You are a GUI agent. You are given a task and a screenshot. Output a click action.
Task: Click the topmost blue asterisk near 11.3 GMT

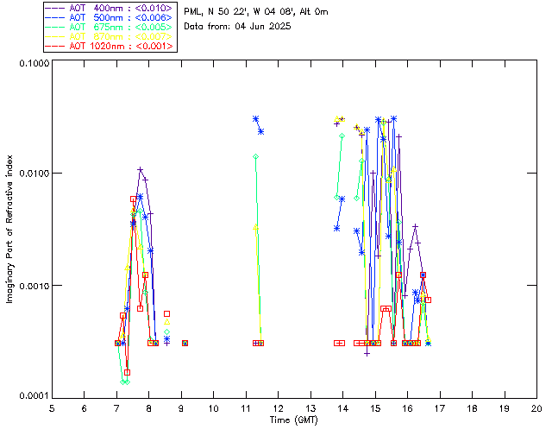(255, 118)
